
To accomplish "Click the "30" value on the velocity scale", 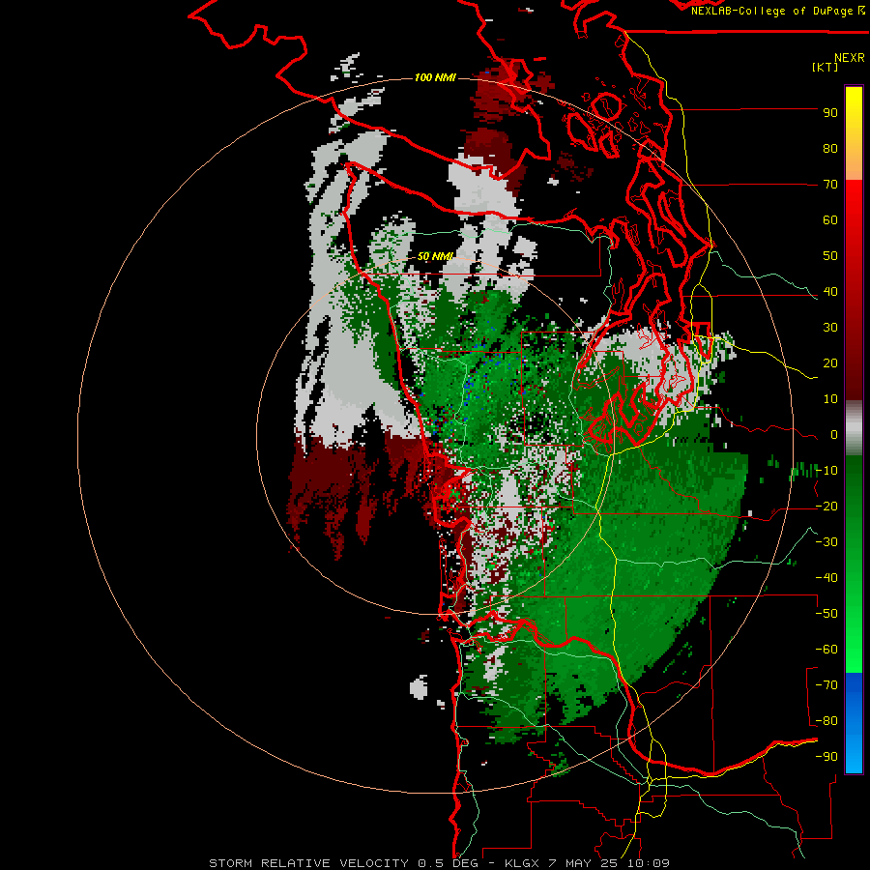I will tap(830, 328).
